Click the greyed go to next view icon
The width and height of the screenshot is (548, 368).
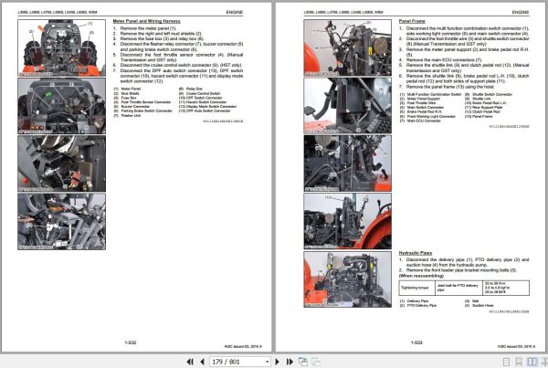(x=316, y=362)
